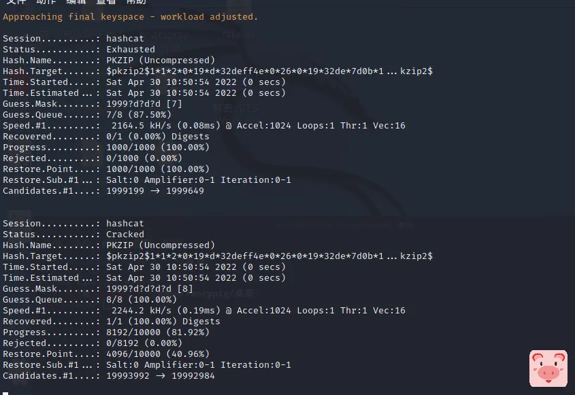Click the Guess.Mask value ending in [7]

[144, 103]
